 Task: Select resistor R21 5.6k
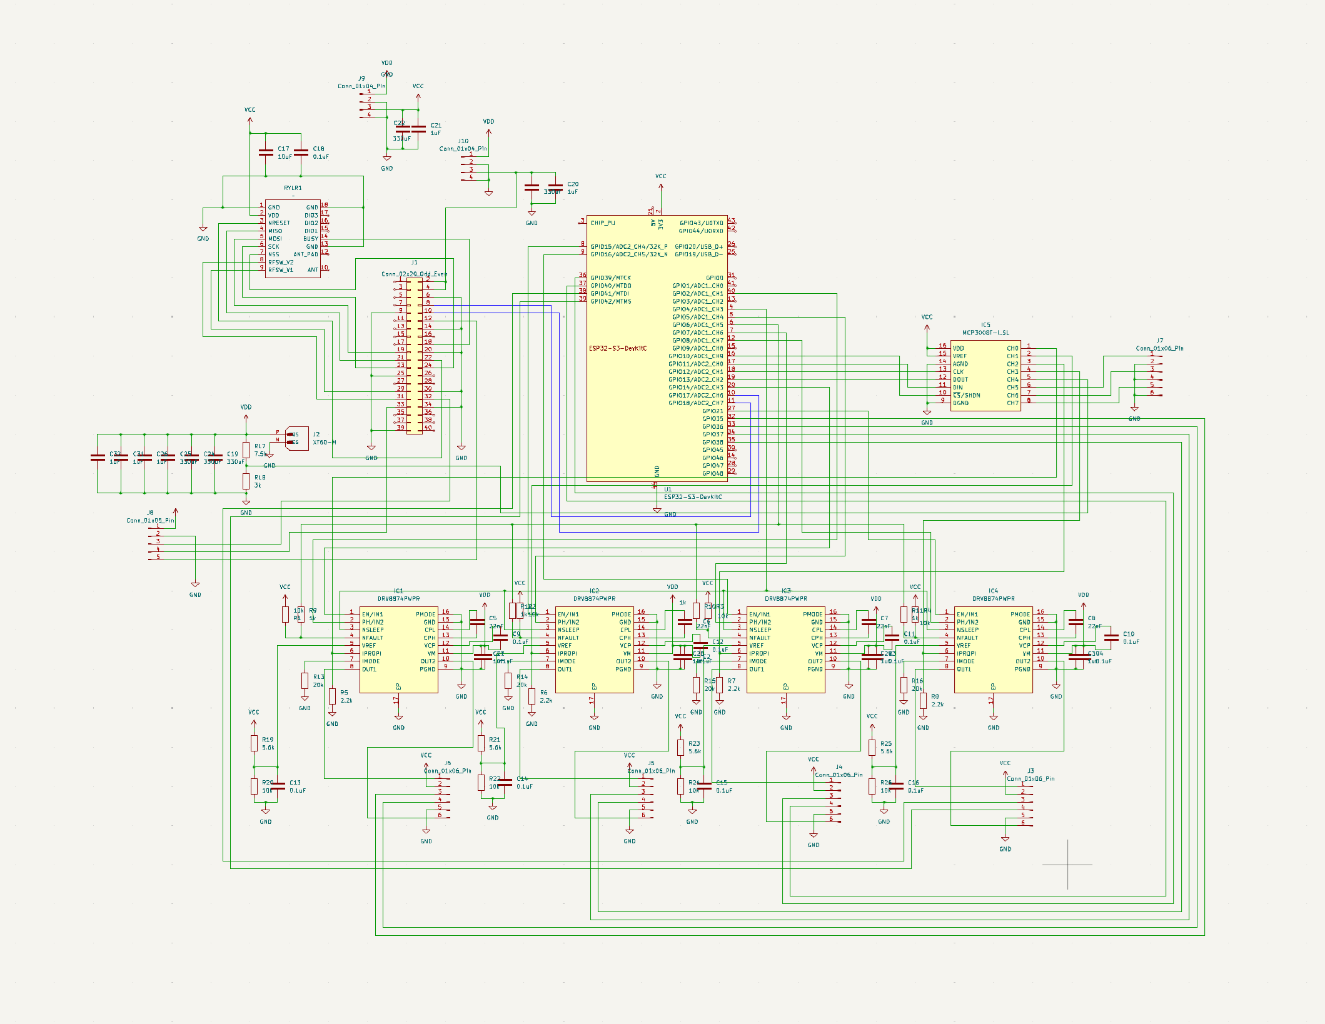(x=481, y=743)
